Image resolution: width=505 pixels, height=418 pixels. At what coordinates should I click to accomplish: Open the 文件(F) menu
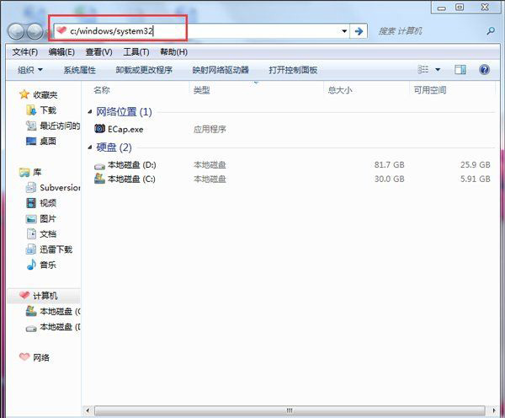24,52
